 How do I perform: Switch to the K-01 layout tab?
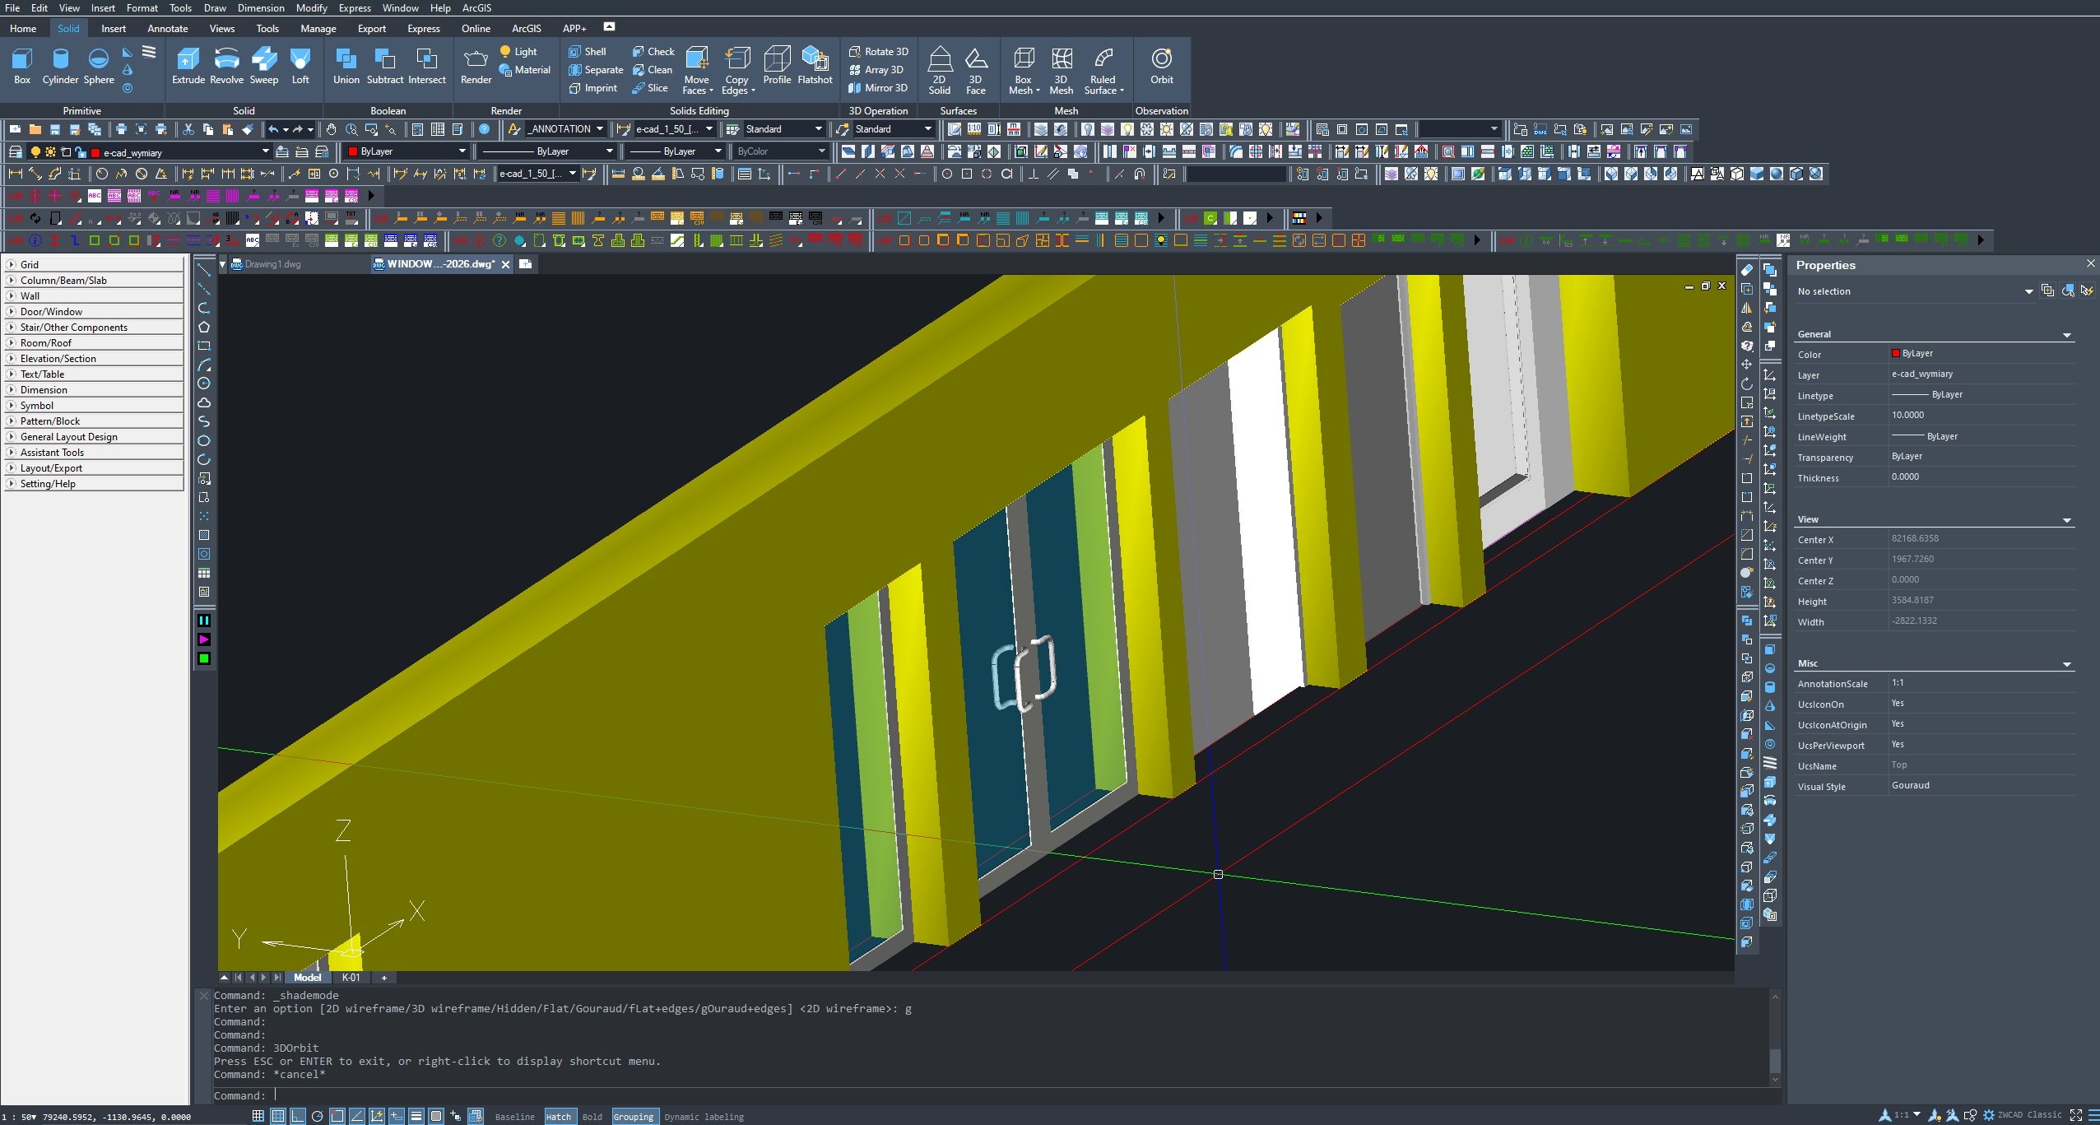point(351,978)
